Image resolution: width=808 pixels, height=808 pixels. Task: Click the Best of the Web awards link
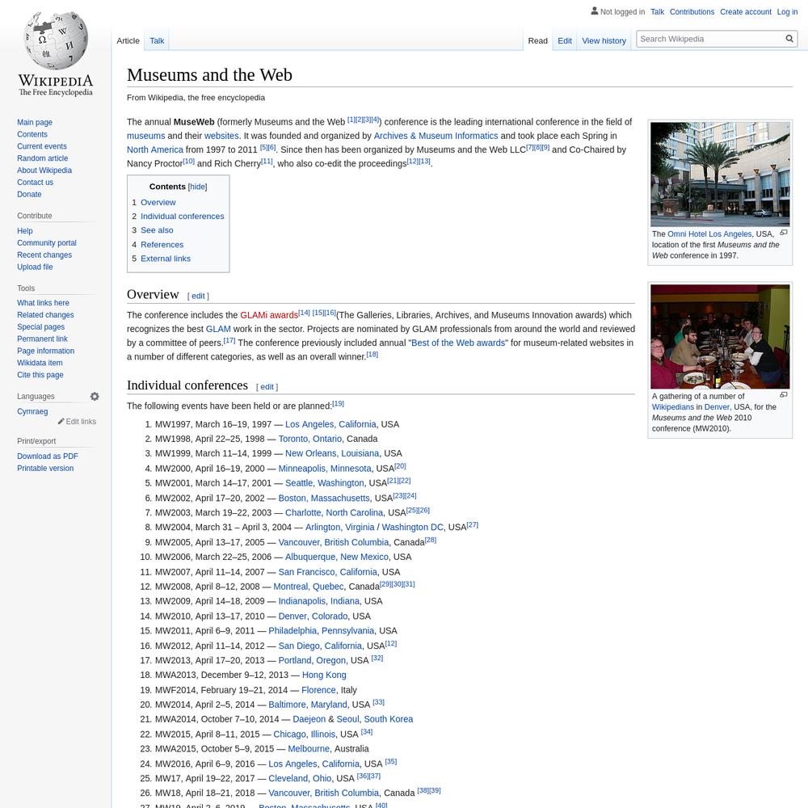tap(458, 343)
